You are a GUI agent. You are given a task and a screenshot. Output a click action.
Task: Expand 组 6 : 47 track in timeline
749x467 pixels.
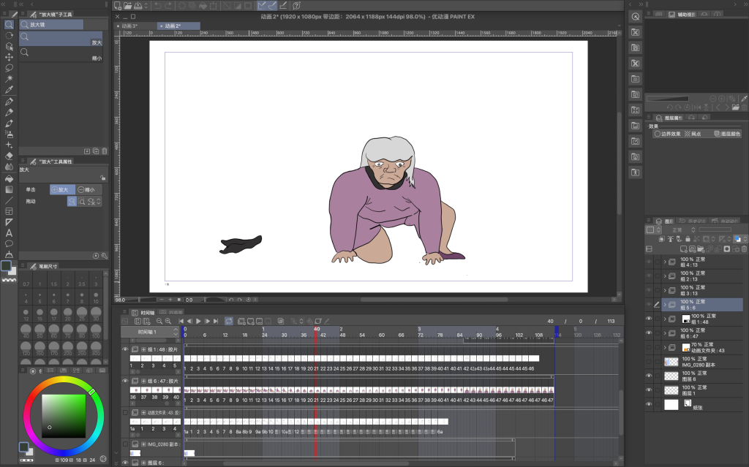(143, 381)
